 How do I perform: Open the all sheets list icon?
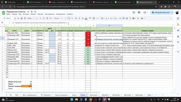tap(11, 95)
